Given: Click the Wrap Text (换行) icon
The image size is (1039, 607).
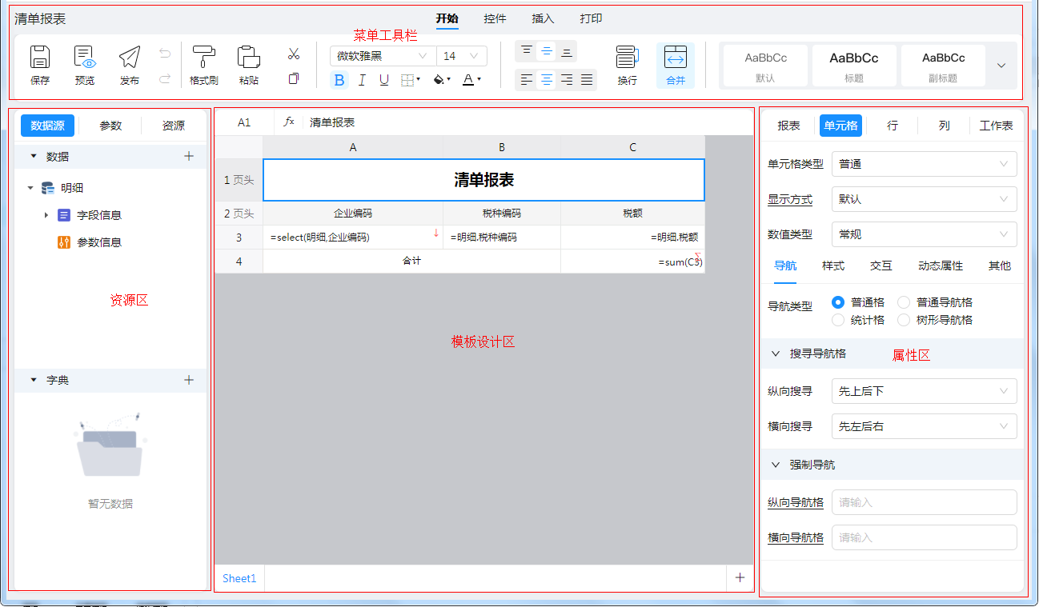Looking at the screenshot, I should click(628, 58).
